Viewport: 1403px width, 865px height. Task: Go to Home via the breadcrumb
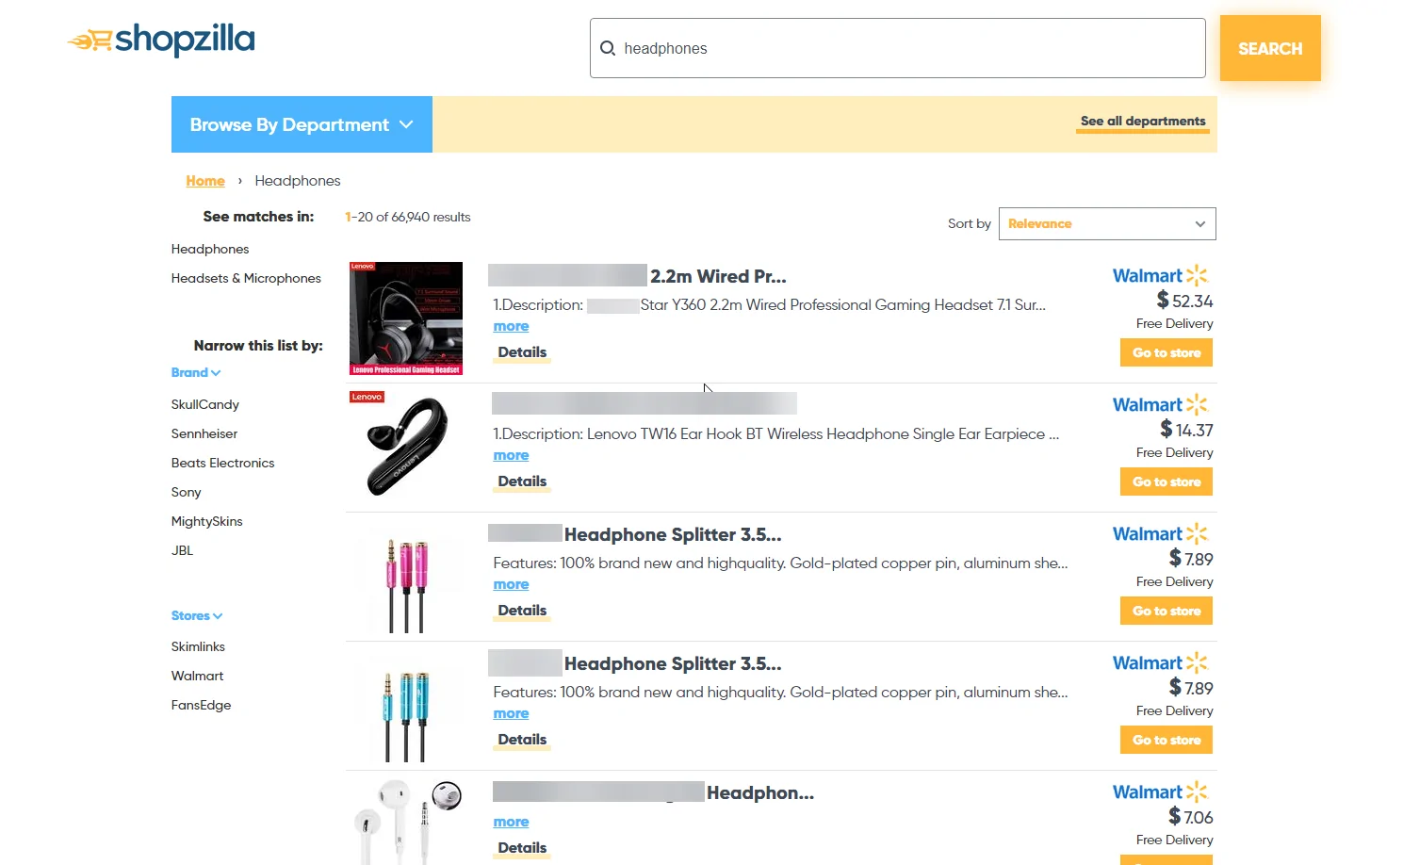tap(205, 181)
